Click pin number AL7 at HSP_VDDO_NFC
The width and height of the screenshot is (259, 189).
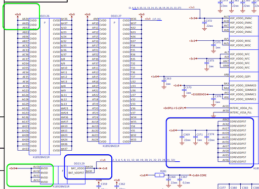[x=227, y=52]
